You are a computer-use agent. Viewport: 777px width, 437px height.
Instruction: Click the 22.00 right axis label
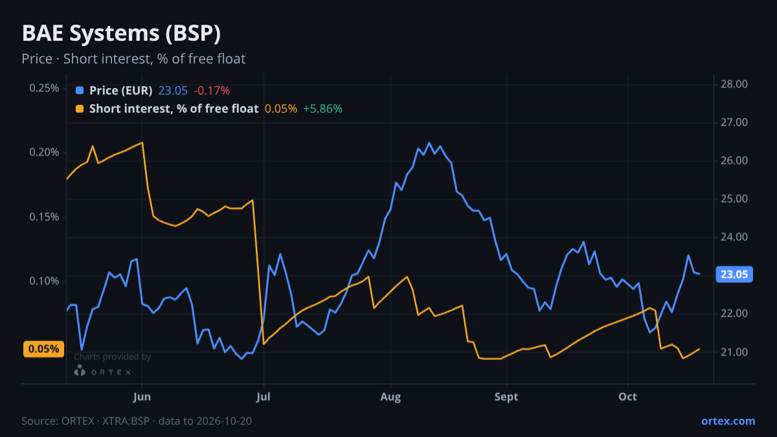point(734,313)
